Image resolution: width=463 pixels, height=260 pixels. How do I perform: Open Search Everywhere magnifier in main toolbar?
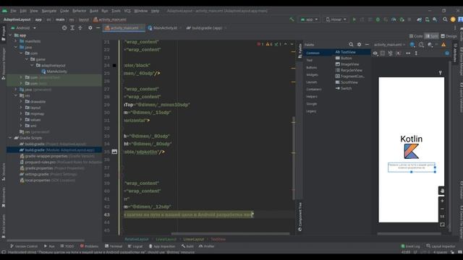445,19
